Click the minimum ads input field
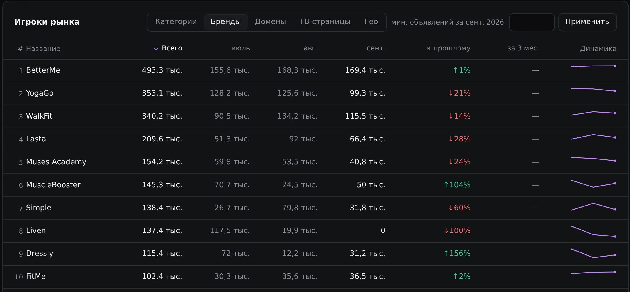The image size is (630, 292). pos(532,22)
